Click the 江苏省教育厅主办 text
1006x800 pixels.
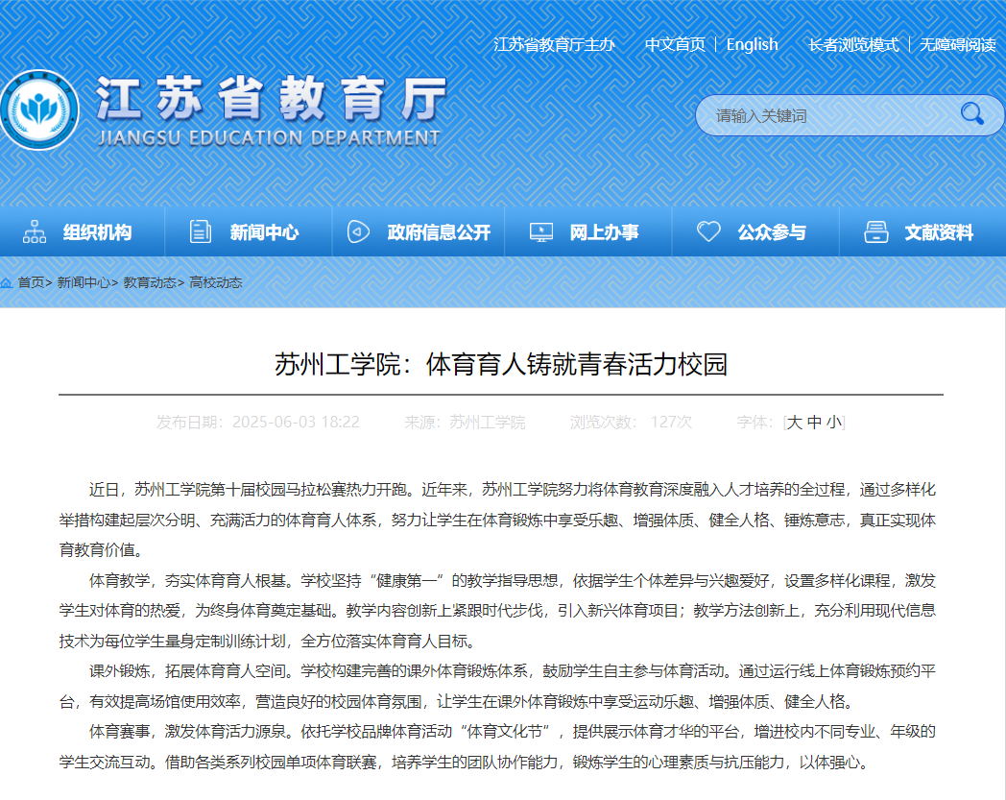pyautogui.click(x=554, y=44)
